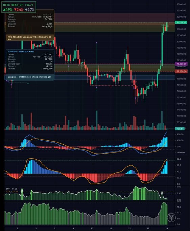Click the touches value 34
The height and width of the screenshot is (231, 190).
click(x=51, y=61)
